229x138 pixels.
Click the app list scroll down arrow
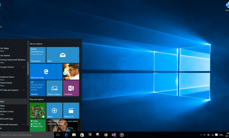click(x=28, y=124)
